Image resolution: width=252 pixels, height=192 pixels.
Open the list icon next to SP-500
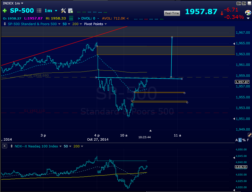coord(39,11)
